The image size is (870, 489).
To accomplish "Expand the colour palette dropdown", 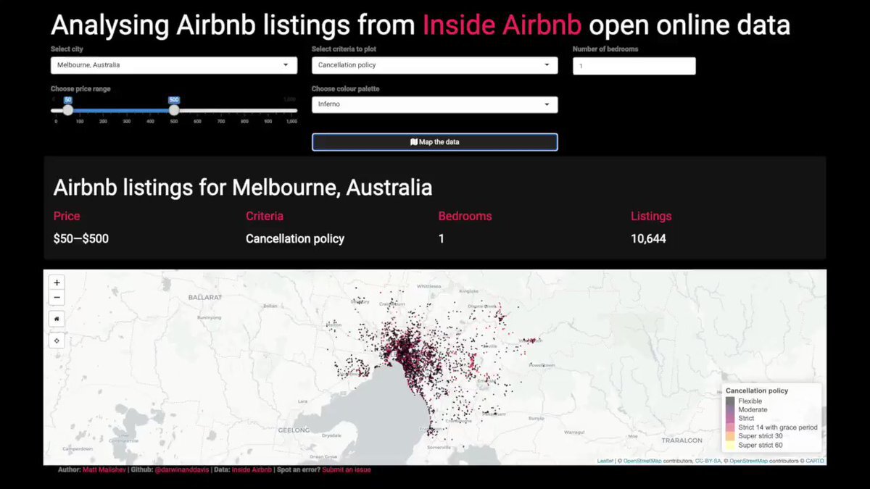I will tap(434, 104).
